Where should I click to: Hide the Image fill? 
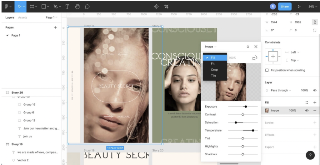307,110
